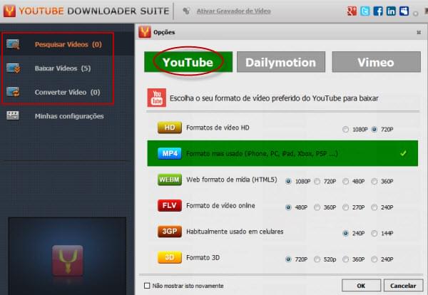
Task: Click the Opções dialog logo icon
Action: pos(145,32)
